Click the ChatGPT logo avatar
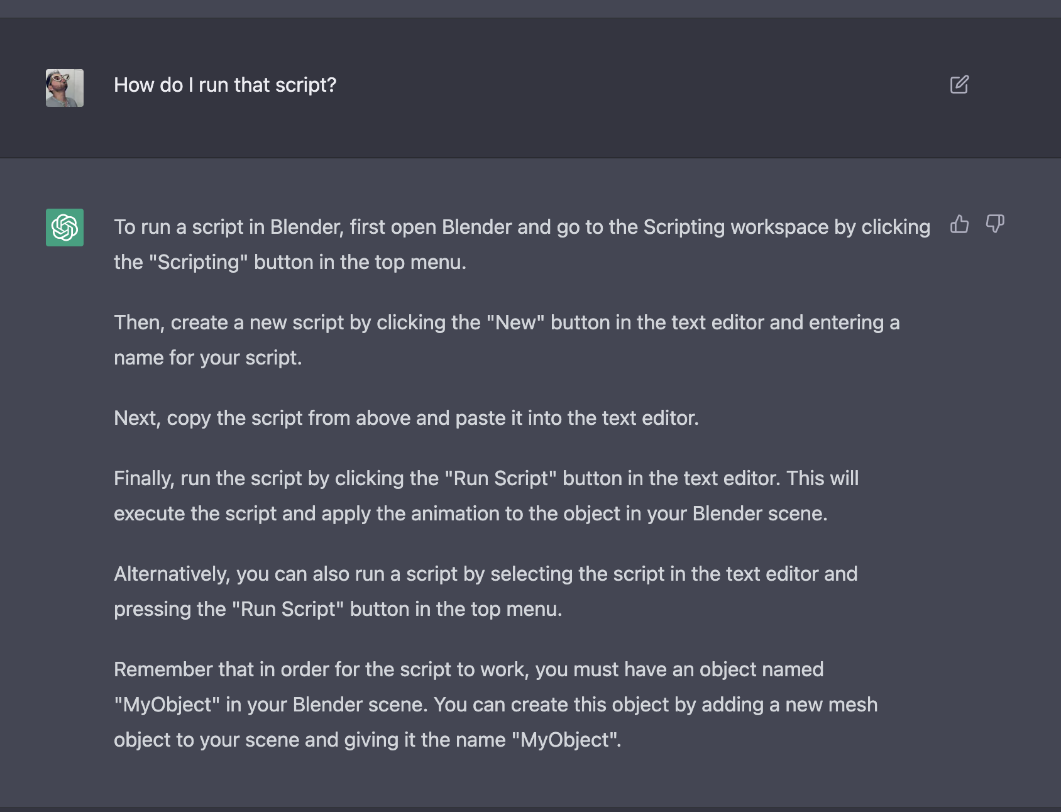This screenshot has height=812, width=1061. 65,228
